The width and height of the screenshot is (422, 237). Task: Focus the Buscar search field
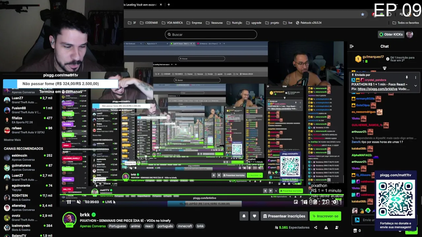pyautogui.click(x=211, y=35)
